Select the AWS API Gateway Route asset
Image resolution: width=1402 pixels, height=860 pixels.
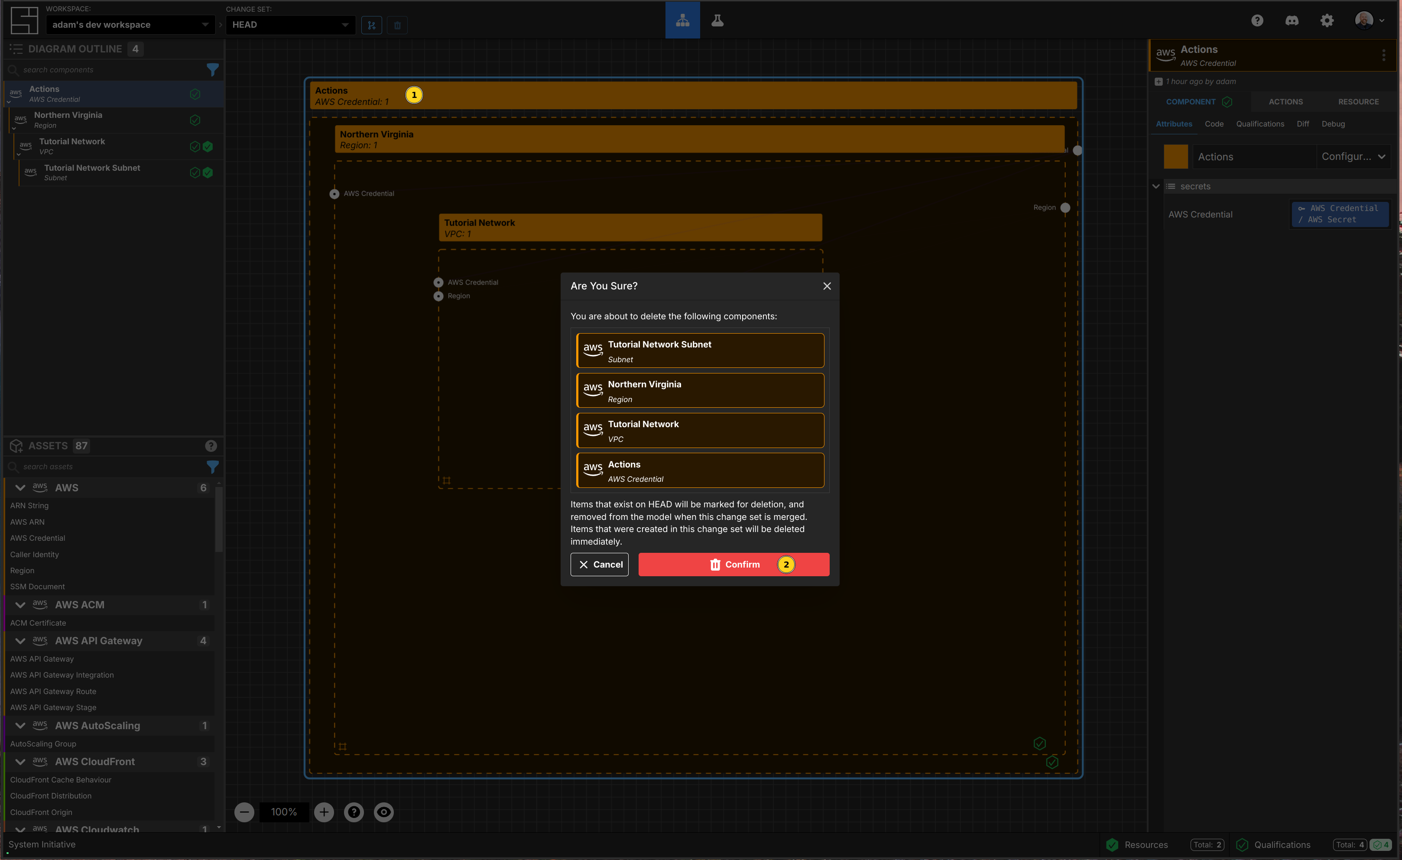pyautogui.click(x=53, y=691)
